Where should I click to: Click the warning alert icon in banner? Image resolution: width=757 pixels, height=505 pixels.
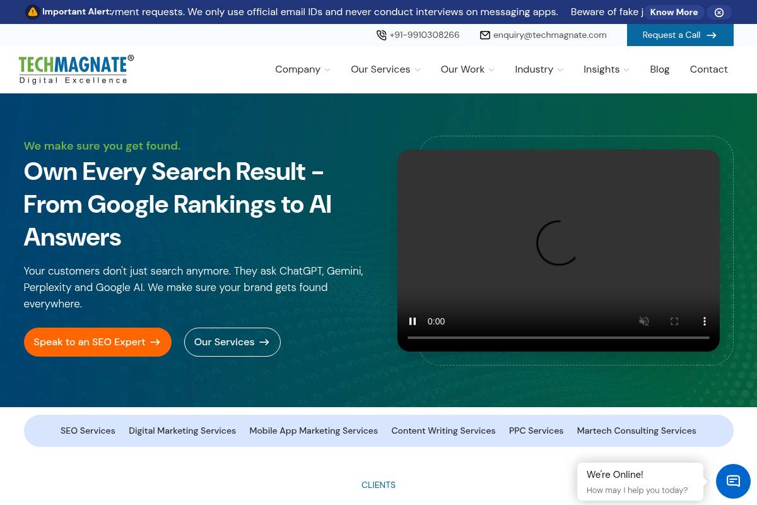pyautogui.click(x=33, y=12)
